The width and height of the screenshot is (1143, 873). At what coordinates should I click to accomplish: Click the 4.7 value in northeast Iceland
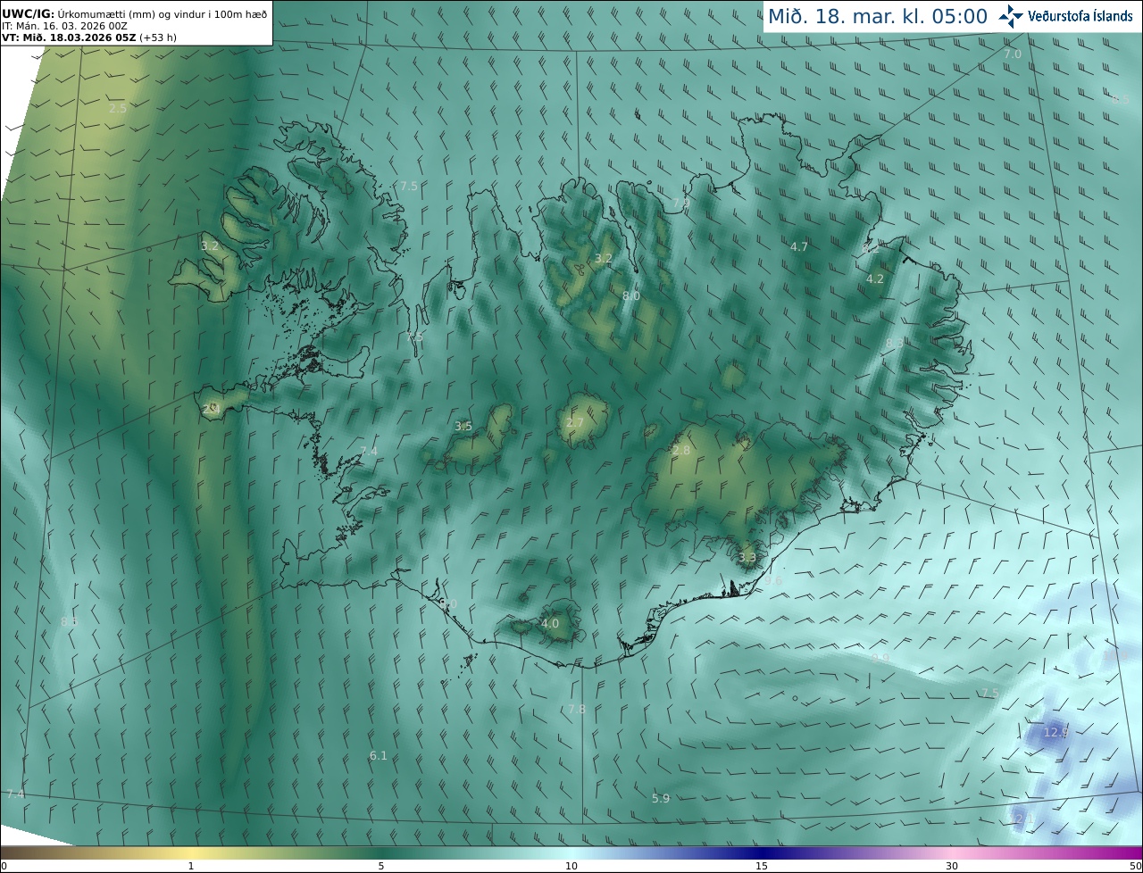[x=799, y=246]
